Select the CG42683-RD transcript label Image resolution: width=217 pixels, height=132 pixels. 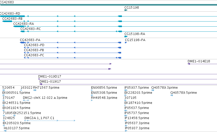click(10, 14)
